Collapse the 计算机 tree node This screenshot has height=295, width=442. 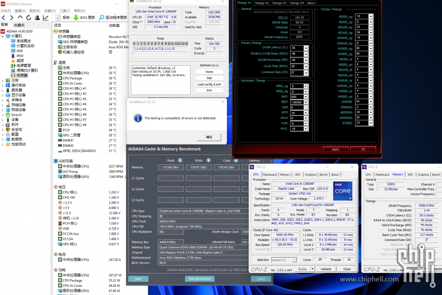point(3,36)
